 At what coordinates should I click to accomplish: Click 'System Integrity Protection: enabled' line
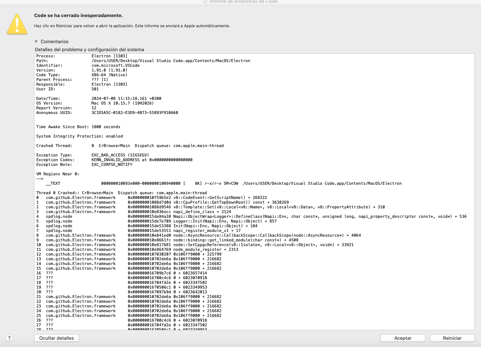click(x=80, y=136)
